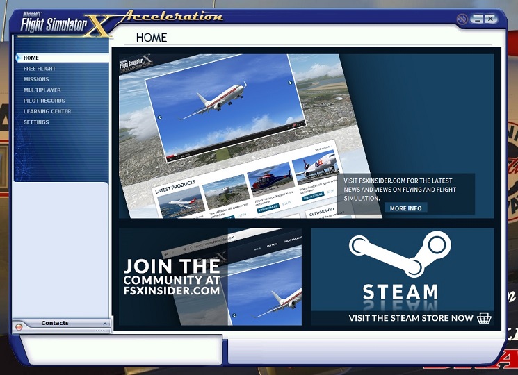
Task: Open Pilot Records
Action: [44, 101]
